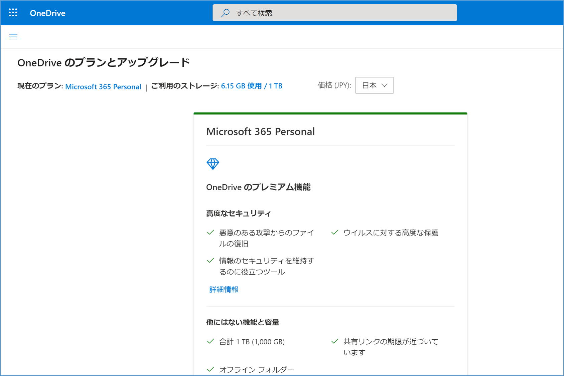Click 合計 1 TB (1,000 GB) text
Screen dimensions: 564x376
tap(252, 342)
